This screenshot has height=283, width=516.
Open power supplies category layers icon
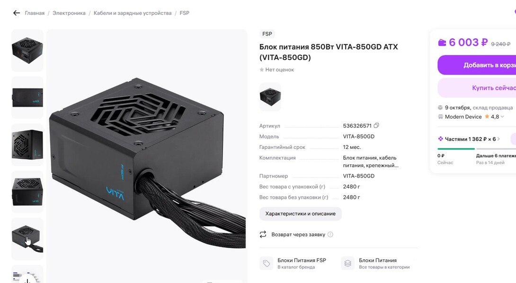point(348,263)
